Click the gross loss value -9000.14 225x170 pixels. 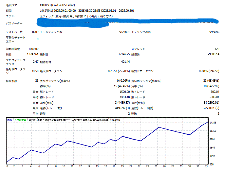tap(213, 54)
